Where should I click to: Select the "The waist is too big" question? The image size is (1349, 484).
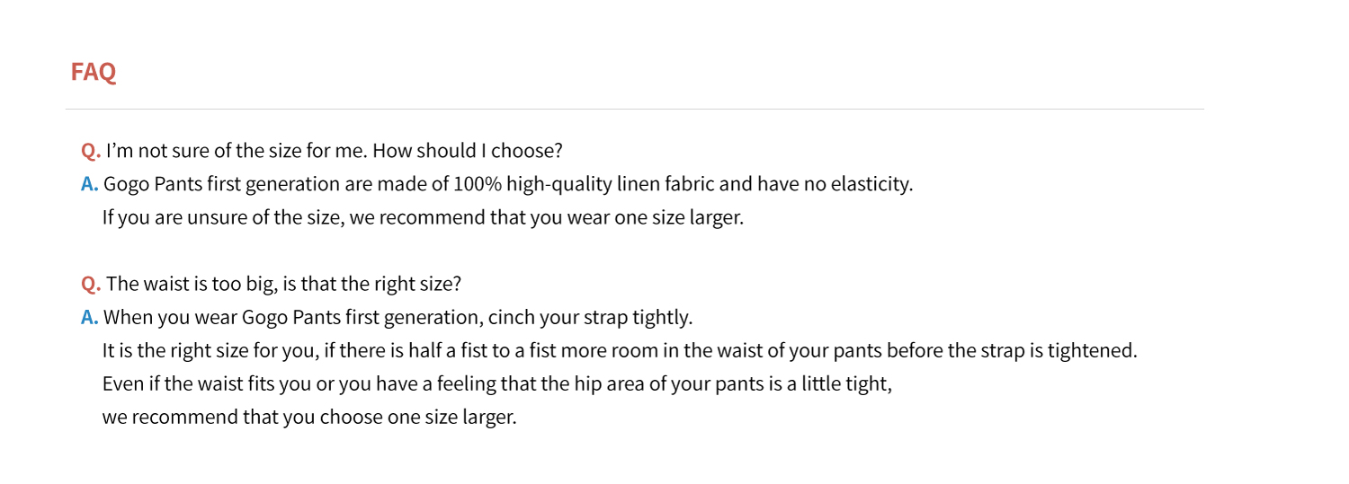point(283,284)
